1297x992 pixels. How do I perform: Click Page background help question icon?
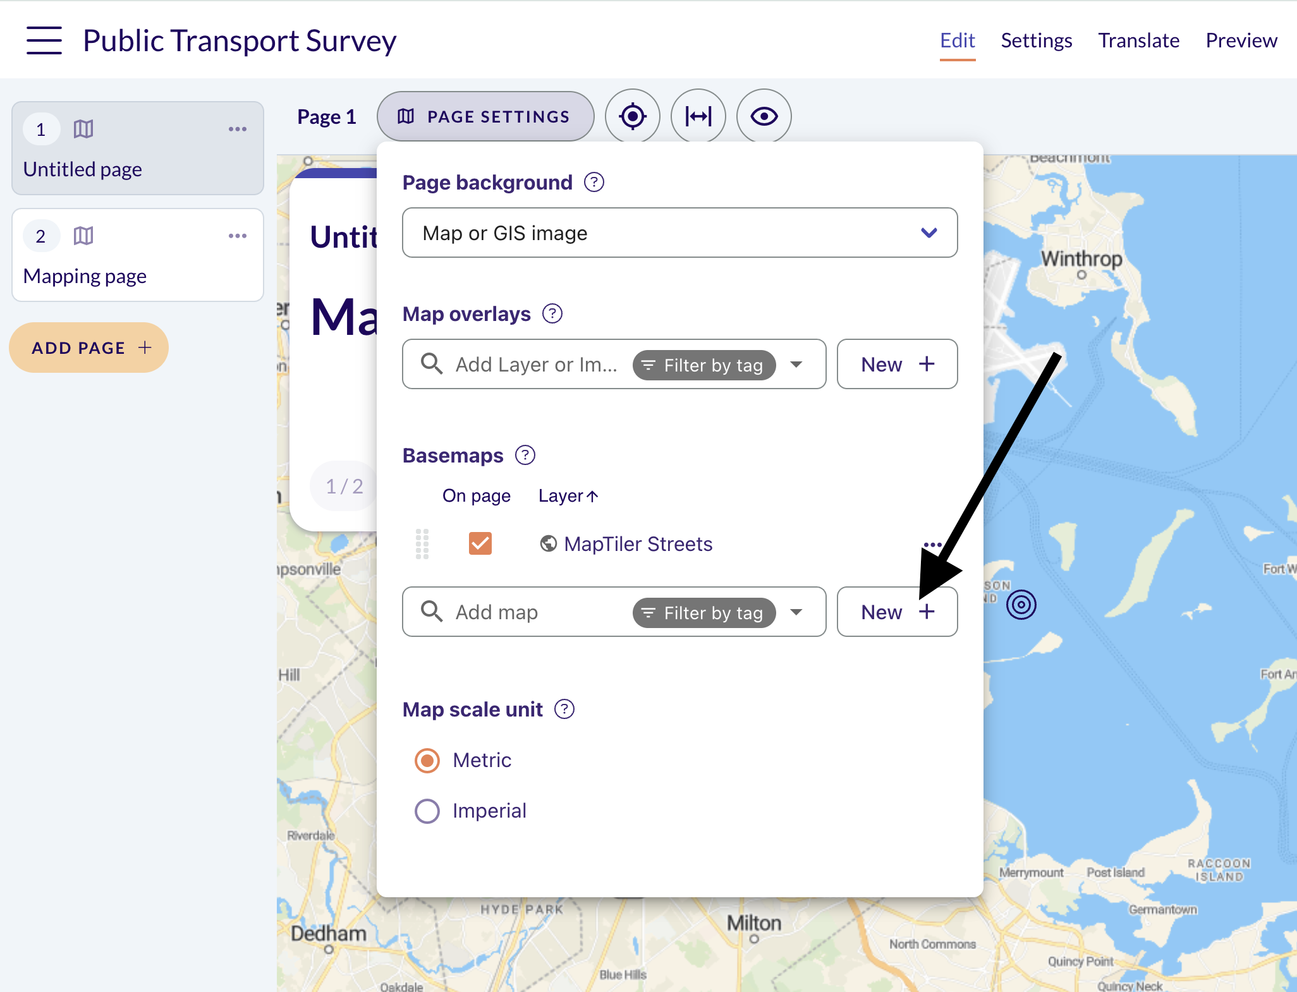click(x=594, y=183)
